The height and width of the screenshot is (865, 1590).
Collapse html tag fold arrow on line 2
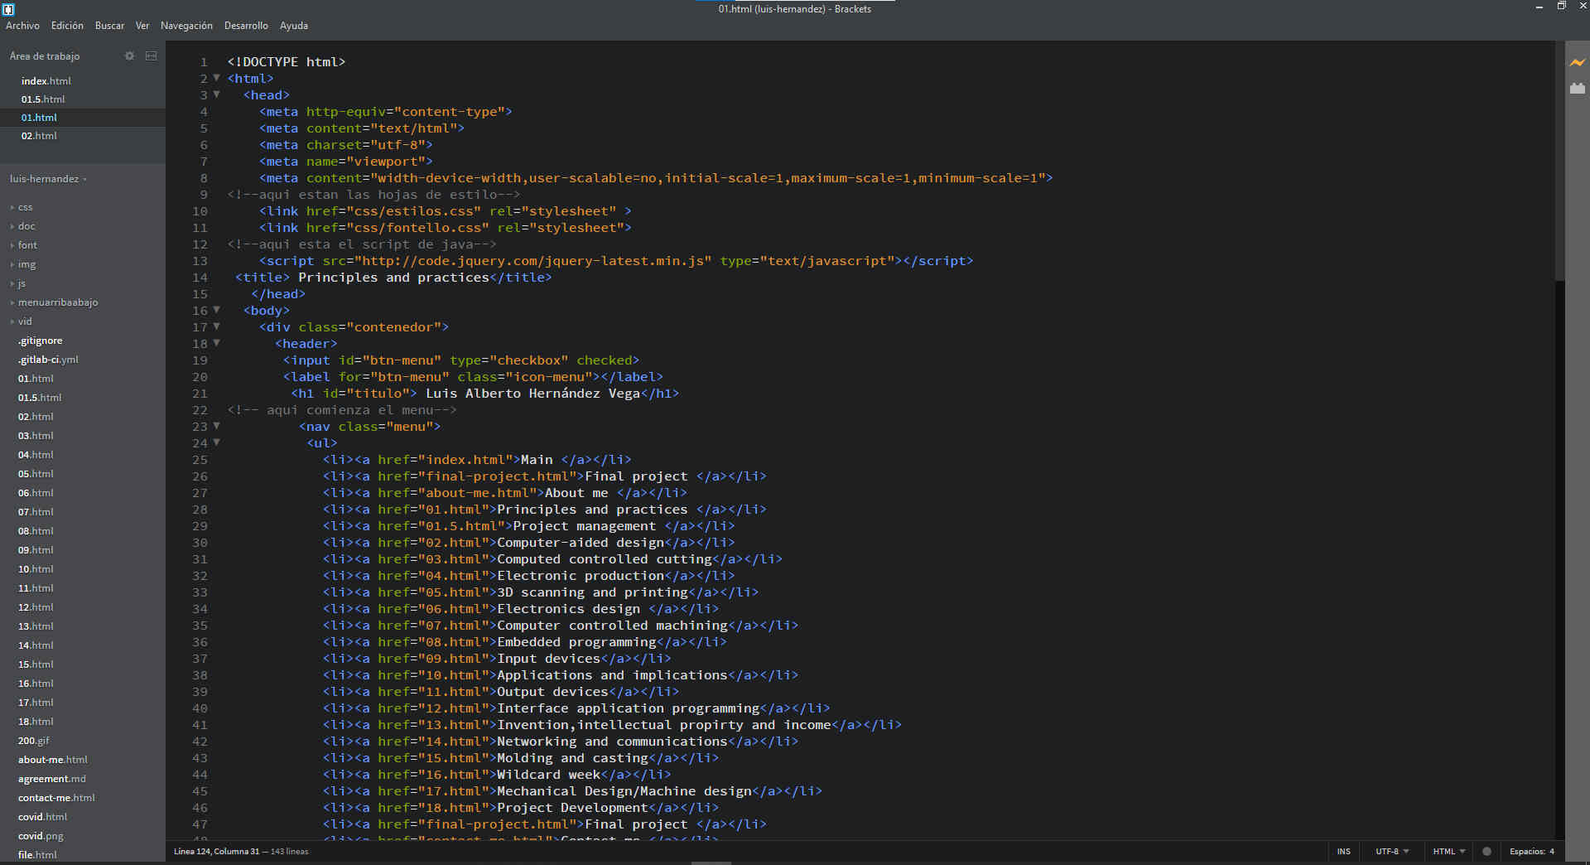[217, 78]
